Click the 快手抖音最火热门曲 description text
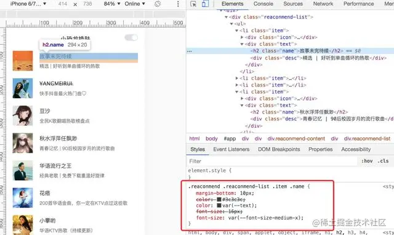The image size is (394, 235). [63, 93]
